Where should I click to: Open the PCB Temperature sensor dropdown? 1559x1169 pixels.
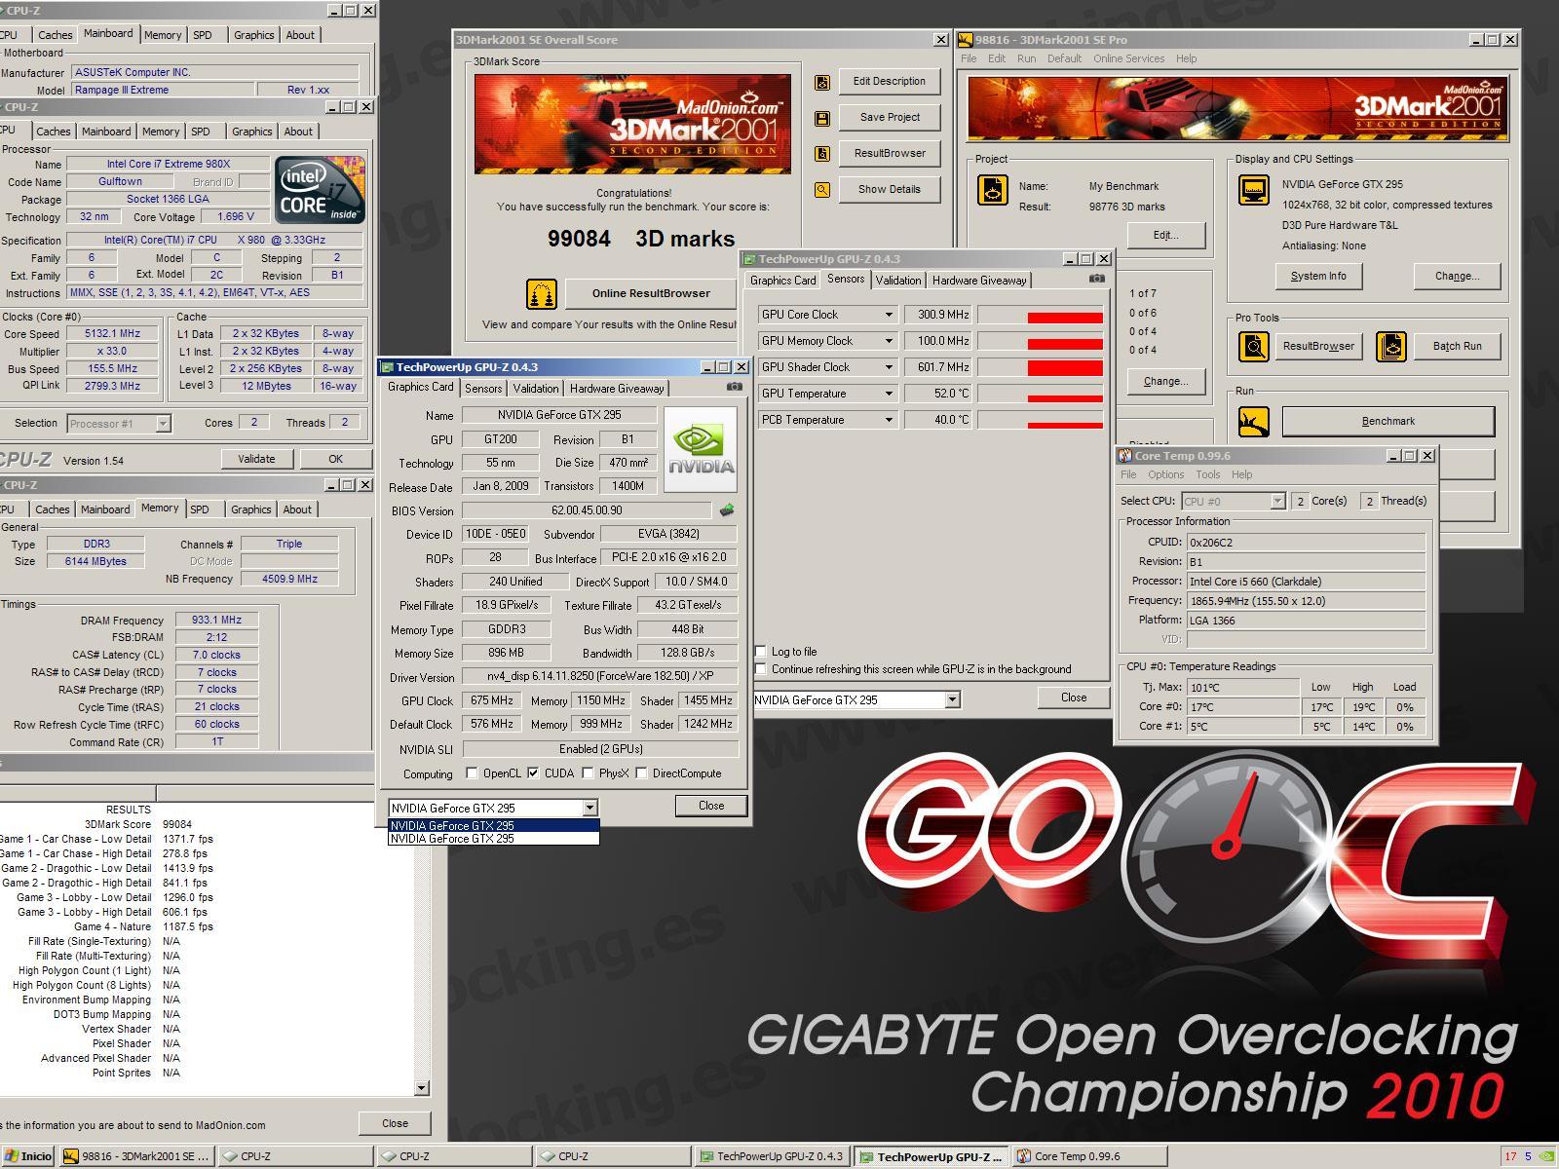tap(889, 420)
